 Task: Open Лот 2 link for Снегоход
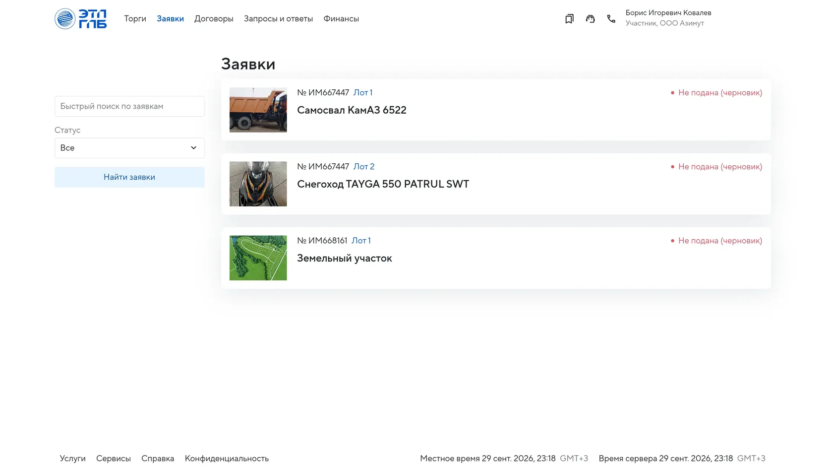(364, 167)
